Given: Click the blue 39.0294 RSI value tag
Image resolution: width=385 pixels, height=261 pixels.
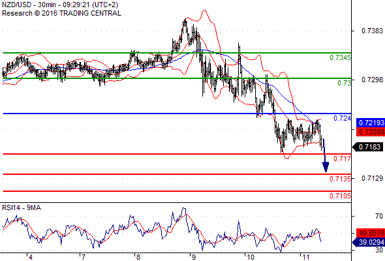Looking at the screenshot, I should [x=369, y=243].
